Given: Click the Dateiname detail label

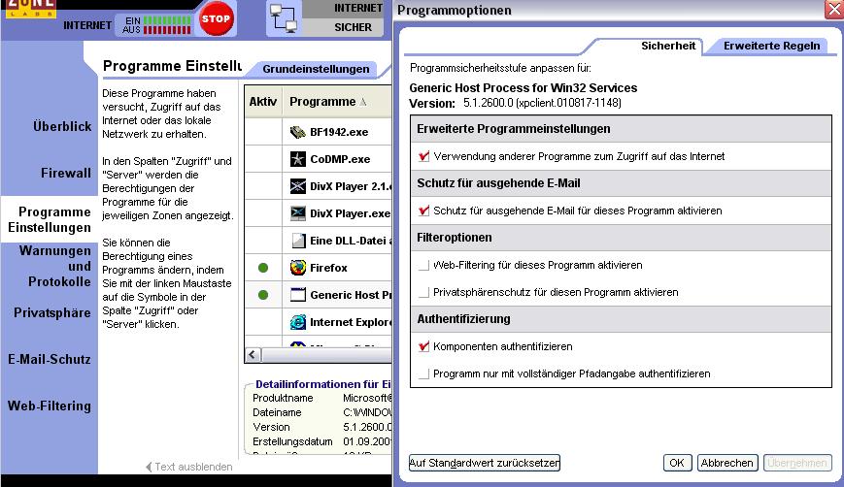Looking at the screenshot, I should coord(277,412).
